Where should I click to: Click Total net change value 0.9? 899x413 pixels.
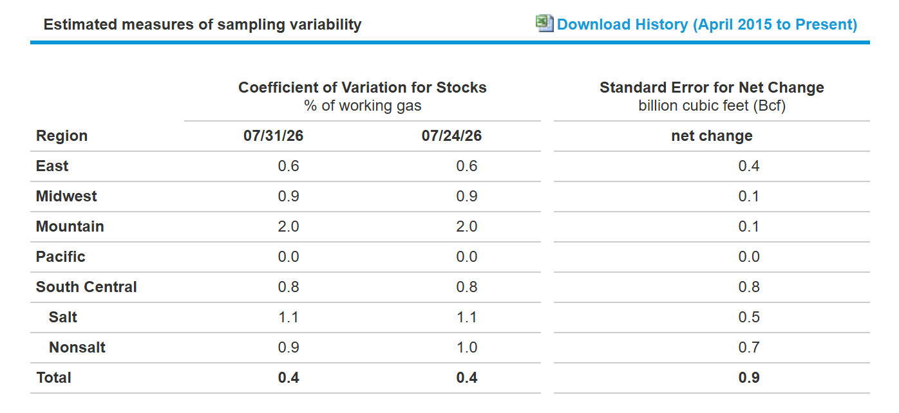pyautogui.click(x=749, y=378)
